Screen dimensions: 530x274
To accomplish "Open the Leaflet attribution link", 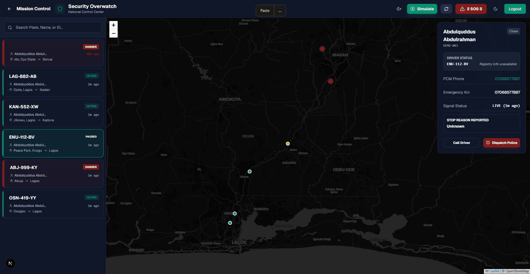I will (x=494, y=271).
